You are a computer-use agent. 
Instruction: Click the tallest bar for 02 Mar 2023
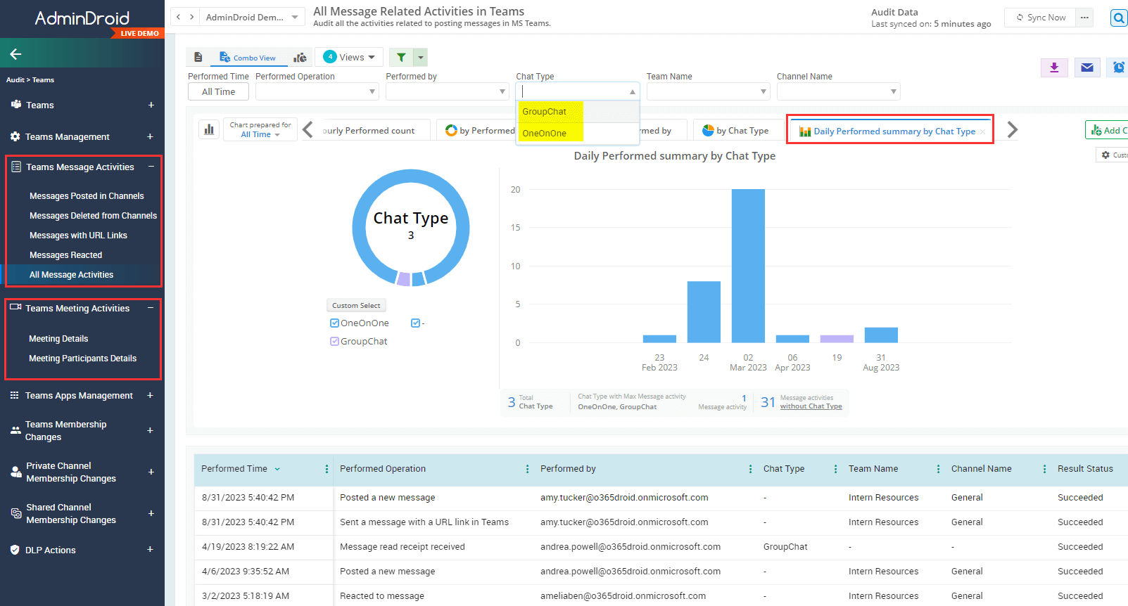coord(748,266)
